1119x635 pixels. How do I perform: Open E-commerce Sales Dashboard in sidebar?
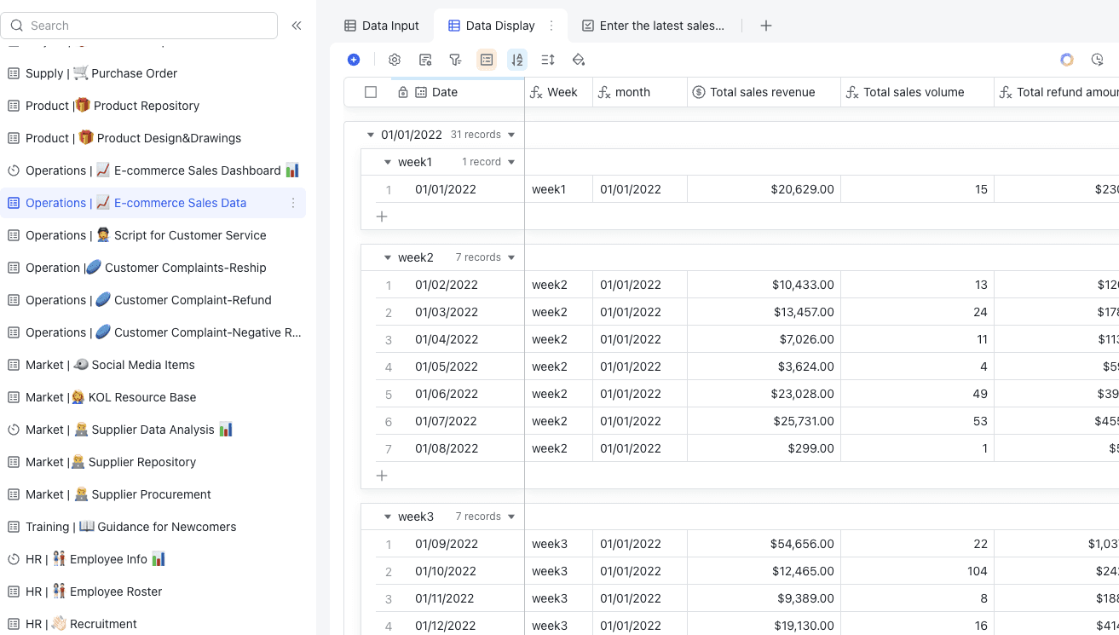click(153, 170)
